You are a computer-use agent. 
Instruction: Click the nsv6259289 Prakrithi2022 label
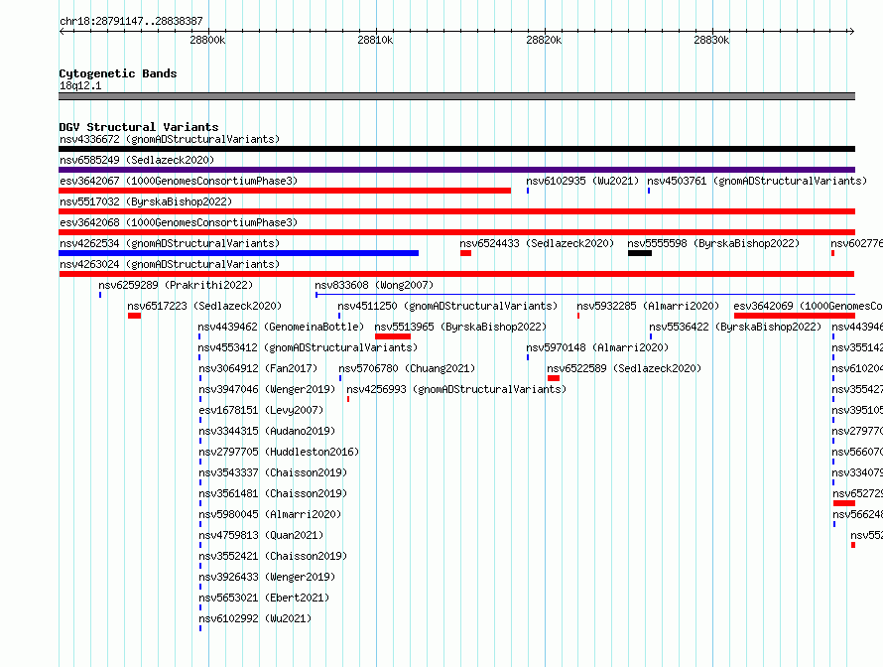[176, 285]
